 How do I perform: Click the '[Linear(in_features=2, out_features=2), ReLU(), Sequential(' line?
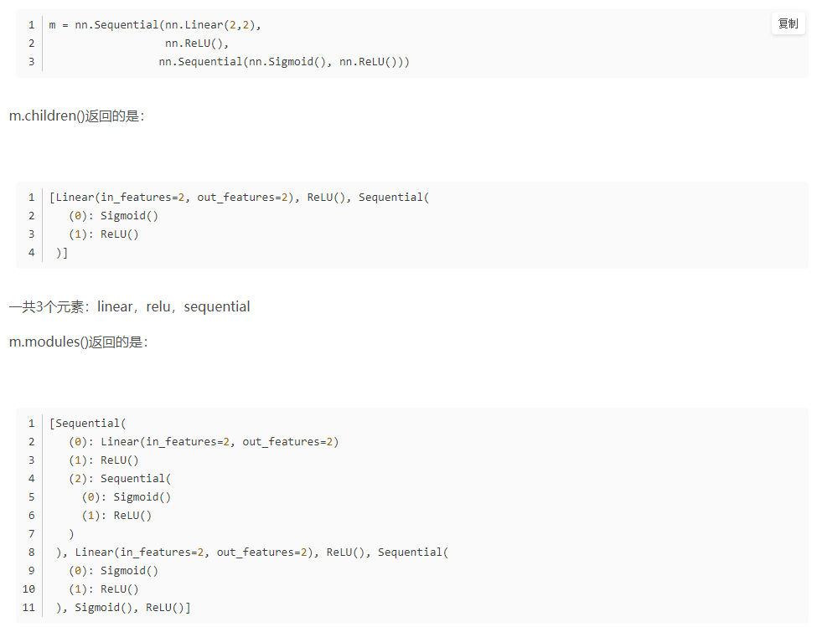[x=239, y=198]
